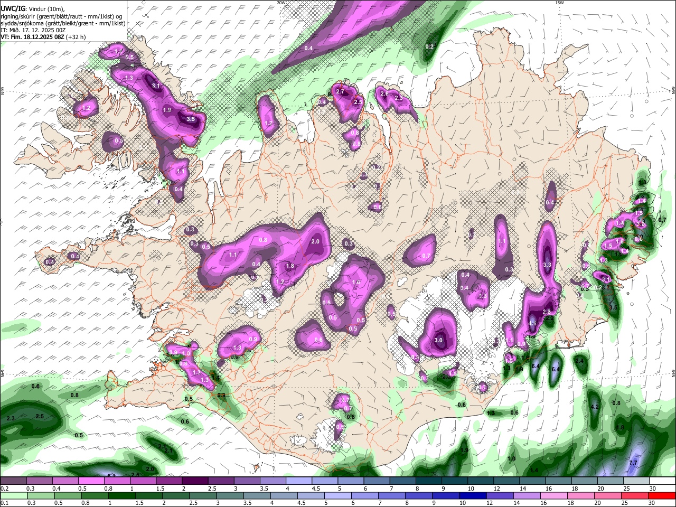Click the '7.7' rain value offshore
This screenshot has width=676, height=507.
pos(633,463)
